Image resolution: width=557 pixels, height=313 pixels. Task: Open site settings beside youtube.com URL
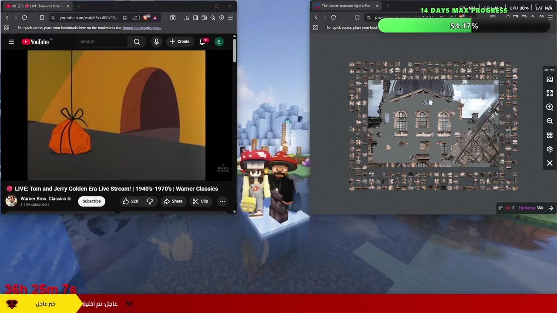click(53, 18)
